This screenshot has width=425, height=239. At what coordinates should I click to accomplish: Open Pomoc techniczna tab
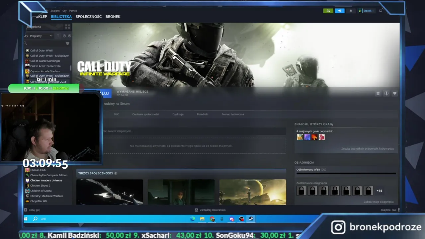point(233,114)
